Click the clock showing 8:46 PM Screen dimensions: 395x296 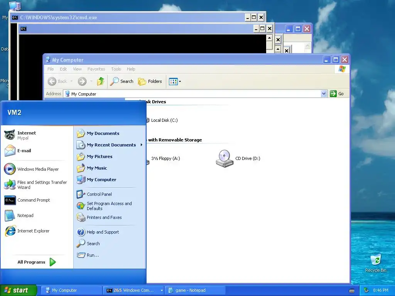pos(381,290)
